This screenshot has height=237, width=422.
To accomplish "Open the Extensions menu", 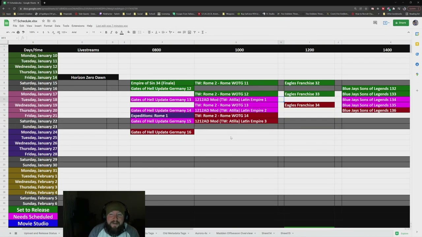I will point(78,26).
